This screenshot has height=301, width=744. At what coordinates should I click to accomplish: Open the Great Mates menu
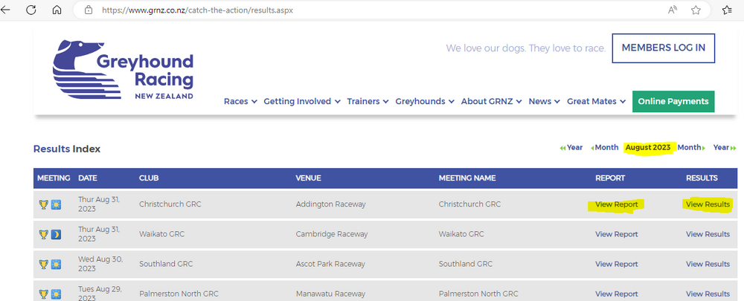click(x=596, y=102)
